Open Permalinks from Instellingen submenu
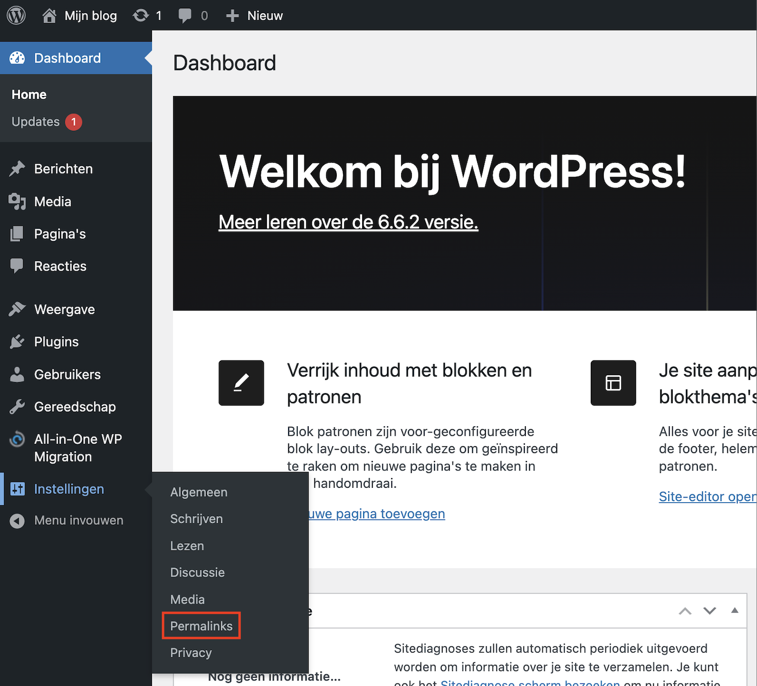Image resolution: width=757 pixels, height=686 pixels. [x=201, y=626]
